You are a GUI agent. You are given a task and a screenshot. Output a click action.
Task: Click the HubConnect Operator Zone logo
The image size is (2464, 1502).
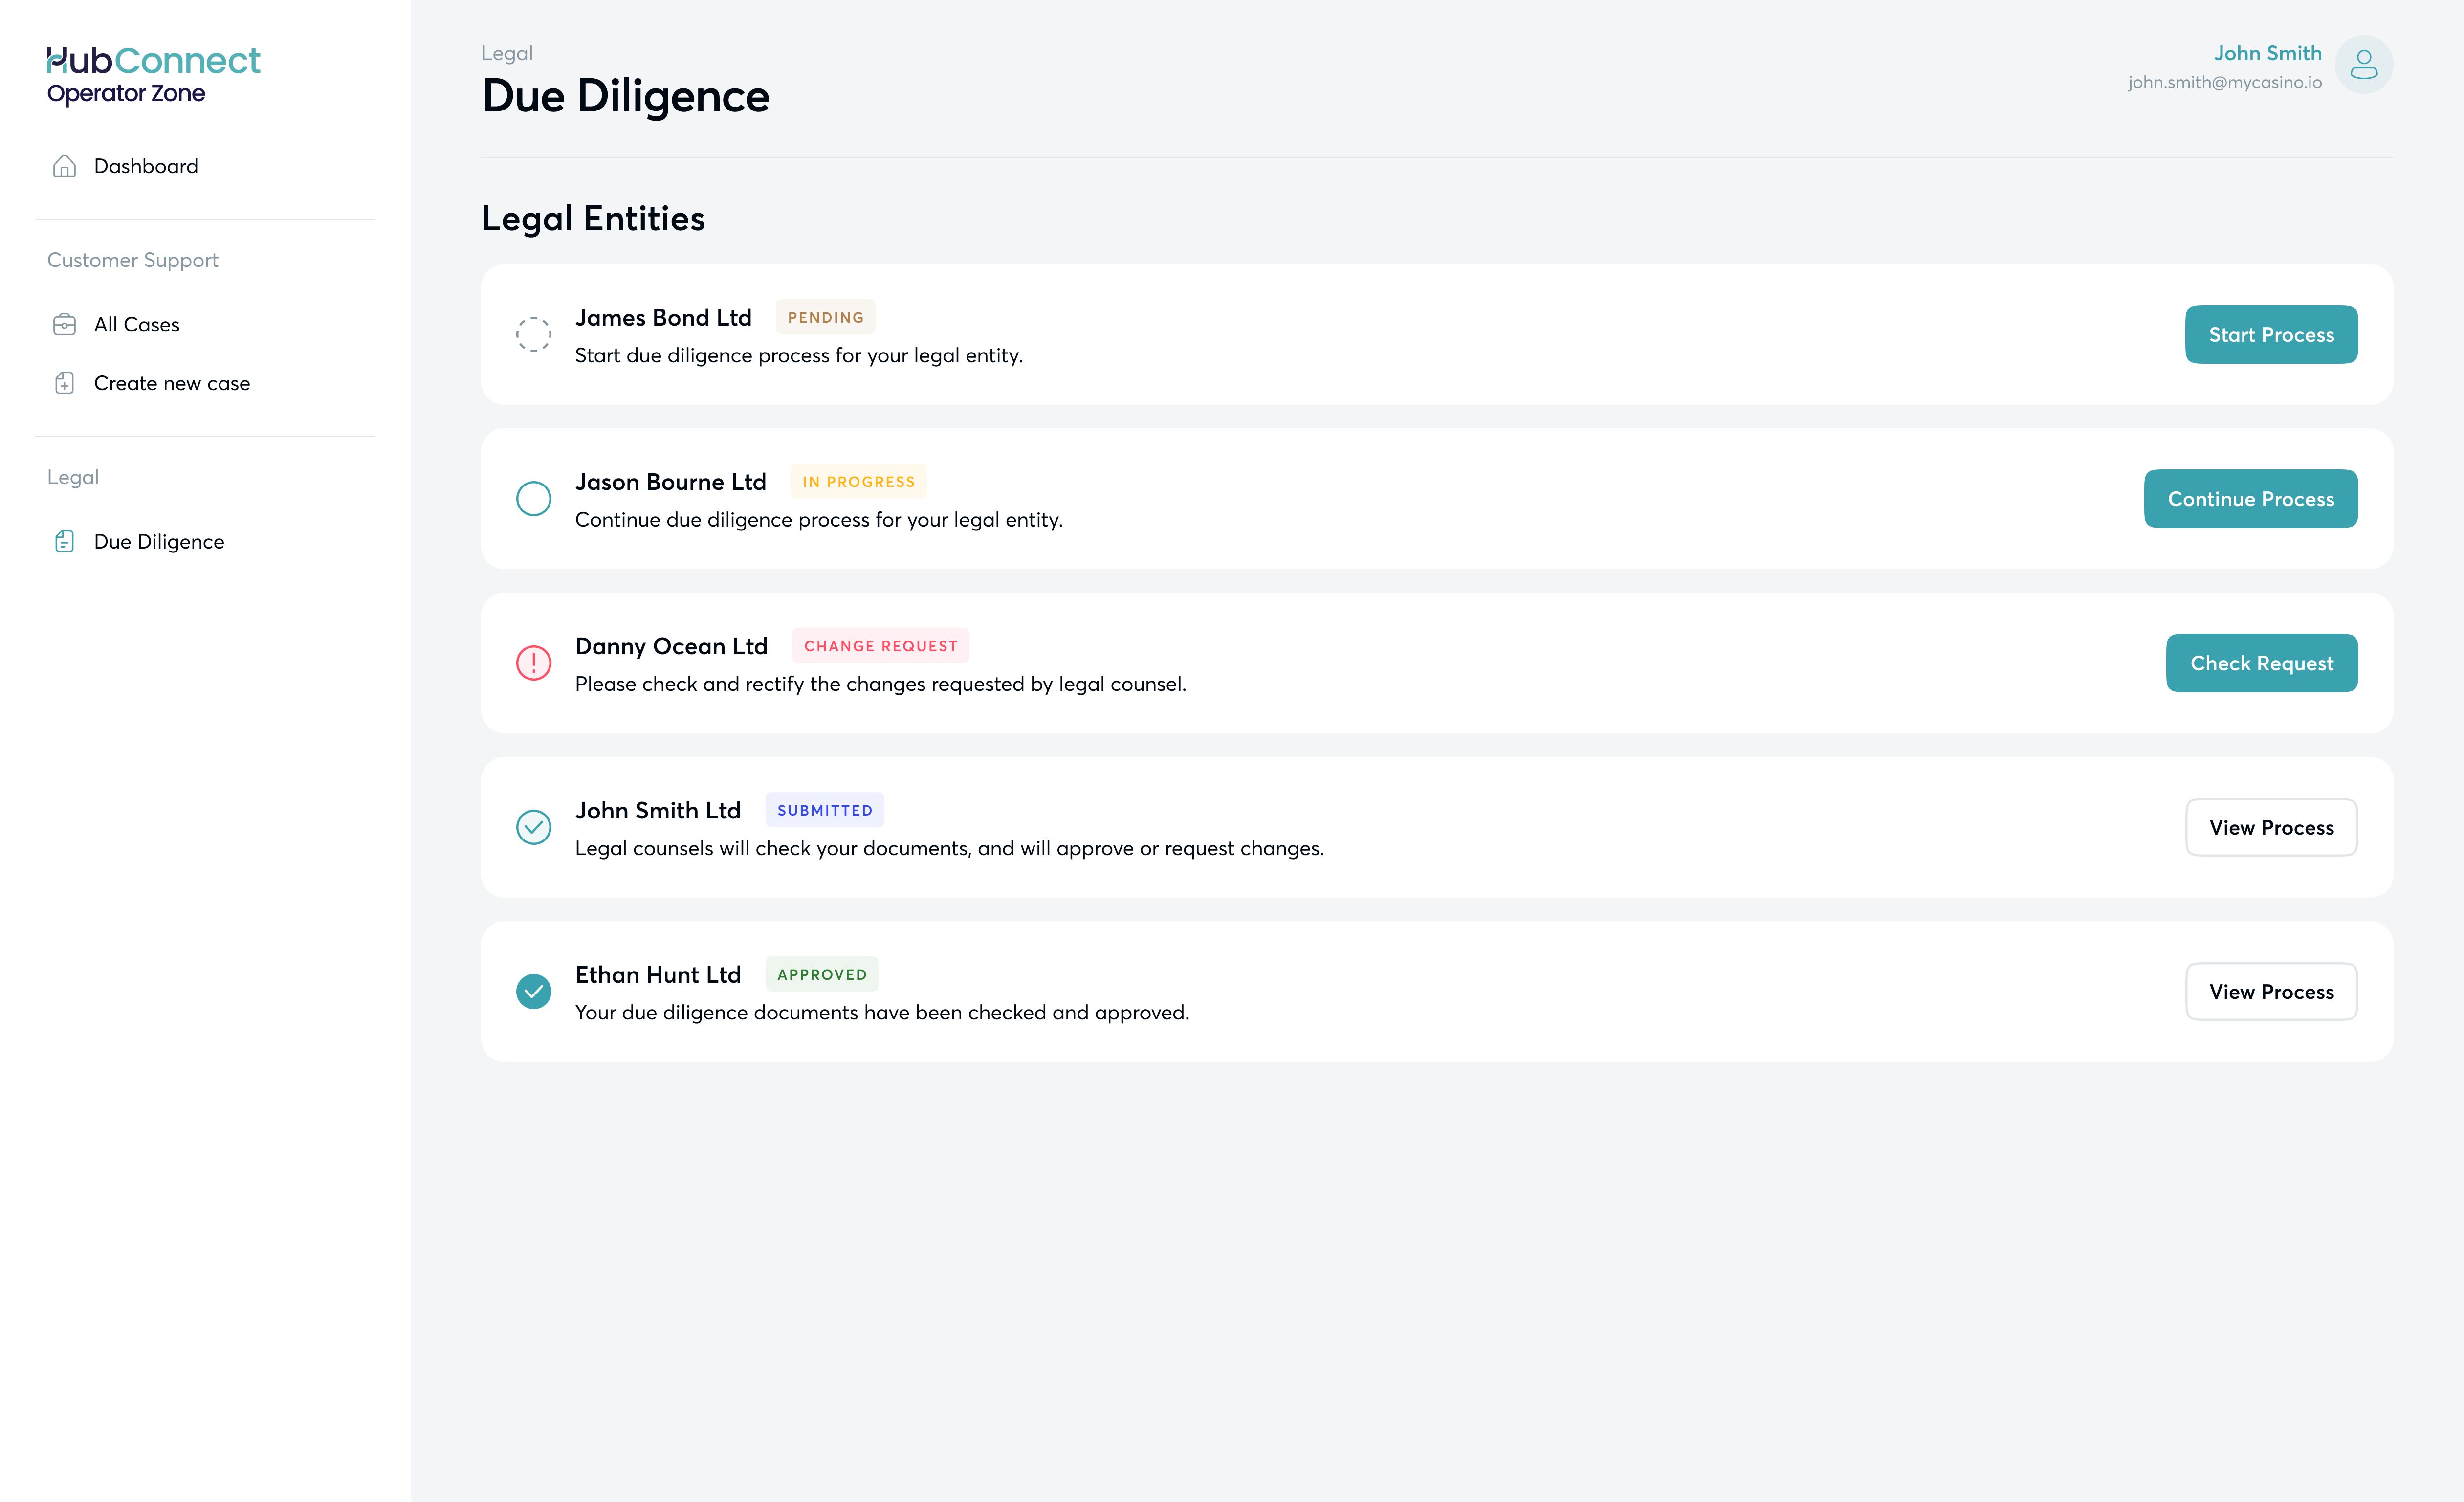(153, 75)
